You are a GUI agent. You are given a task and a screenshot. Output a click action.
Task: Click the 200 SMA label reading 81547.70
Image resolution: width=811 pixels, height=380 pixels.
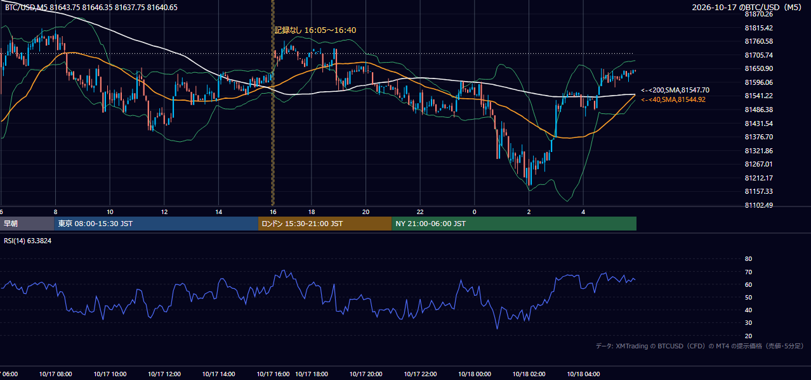(675, 91)
